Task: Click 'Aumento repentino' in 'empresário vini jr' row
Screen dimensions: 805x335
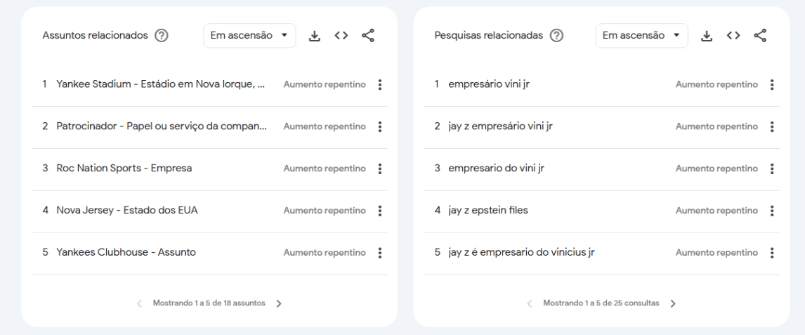Action: click(x=716, y=85)
